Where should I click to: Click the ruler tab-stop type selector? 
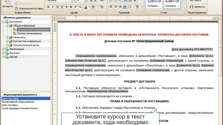point(55,18)
